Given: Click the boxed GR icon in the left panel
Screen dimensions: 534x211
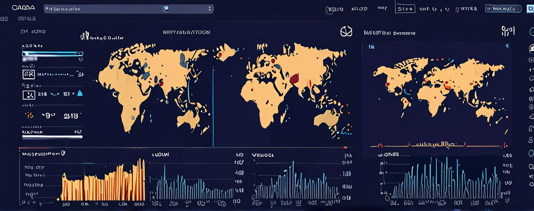Looking at the screenshot, I should 28,74.
